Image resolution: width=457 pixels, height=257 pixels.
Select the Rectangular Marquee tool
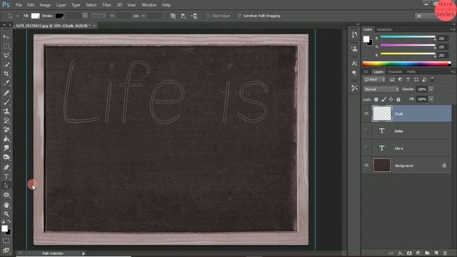pos(6,46)
